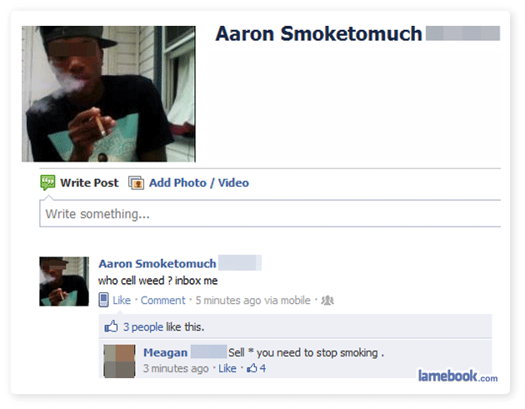Click the Aaron Smoketomuch profile heading

[x=318, y=34]
